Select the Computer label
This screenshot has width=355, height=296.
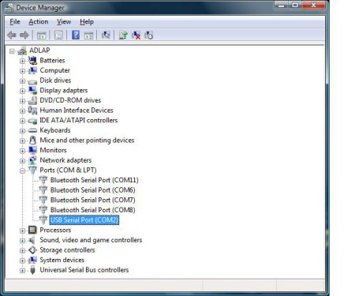[x=54, y=70]
